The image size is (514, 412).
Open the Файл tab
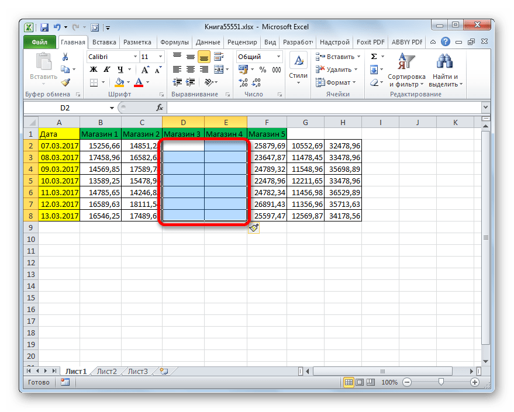pos(40,42)
